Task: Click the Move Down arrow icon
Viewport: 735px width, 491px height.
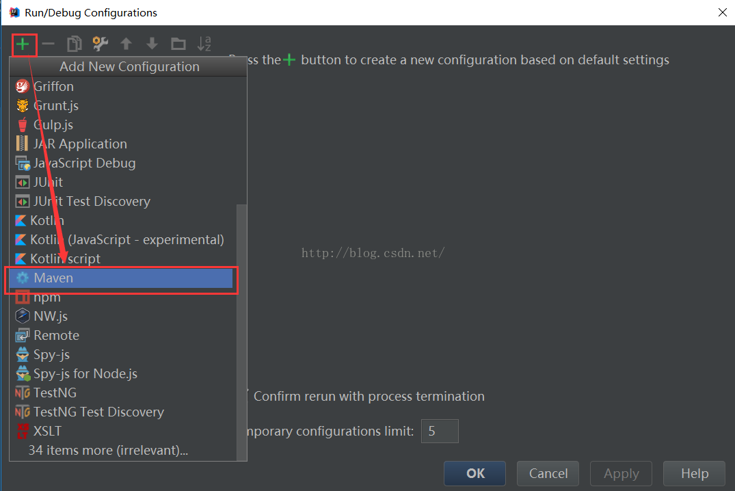Action: (152, 44)
